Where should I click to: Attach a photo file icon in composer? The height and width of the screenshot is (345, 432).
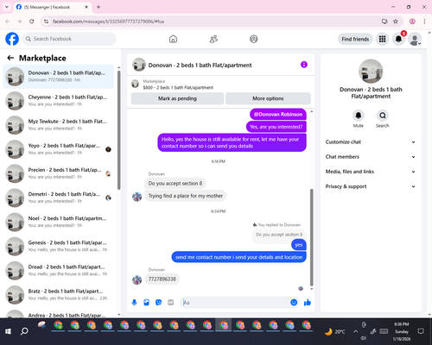[146, 303]
